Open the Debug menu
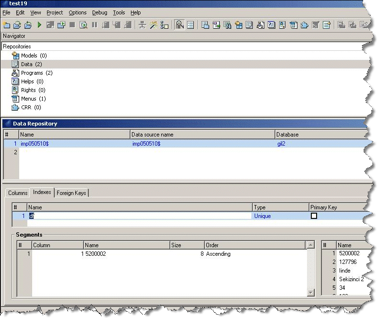This screenshot has height=319, width=378. pyautogui.click(x=100, y=12)
